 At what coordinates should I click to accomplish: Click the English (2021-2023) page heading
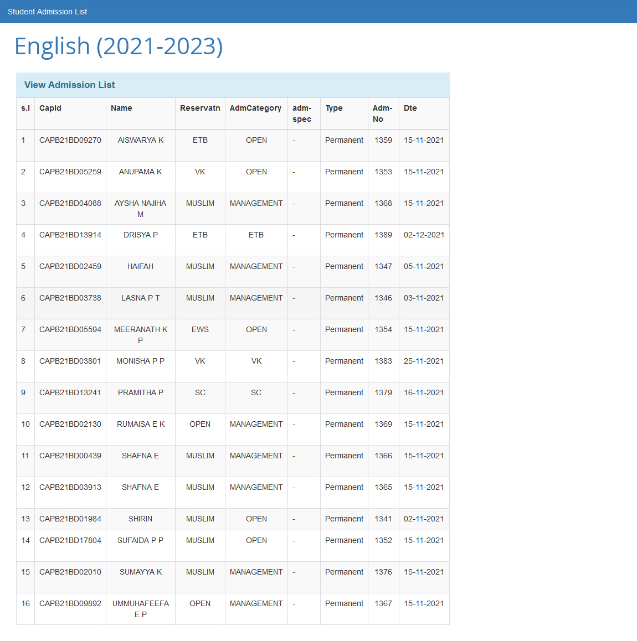tap(118, 46)
